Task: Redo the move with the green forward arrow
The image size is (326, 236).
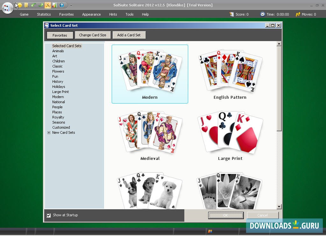Action: [40, 5]
